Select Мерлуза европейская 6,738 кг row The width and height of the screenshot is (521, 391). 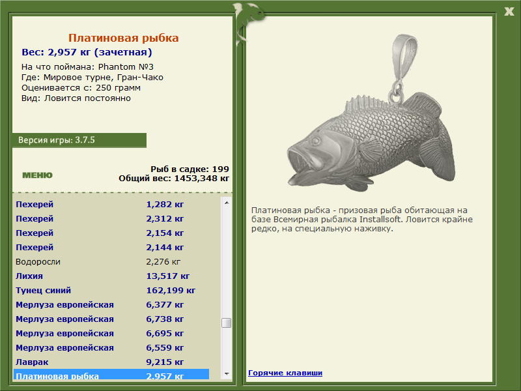point(111,319)
